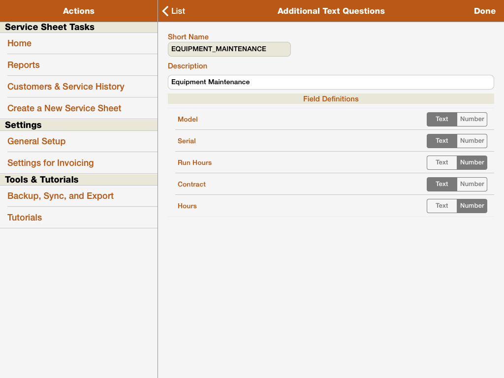Image resolution: width=504 pixels, height=378 pixels.
Task: Open General Setup settings
Action: tap(36, 141)
